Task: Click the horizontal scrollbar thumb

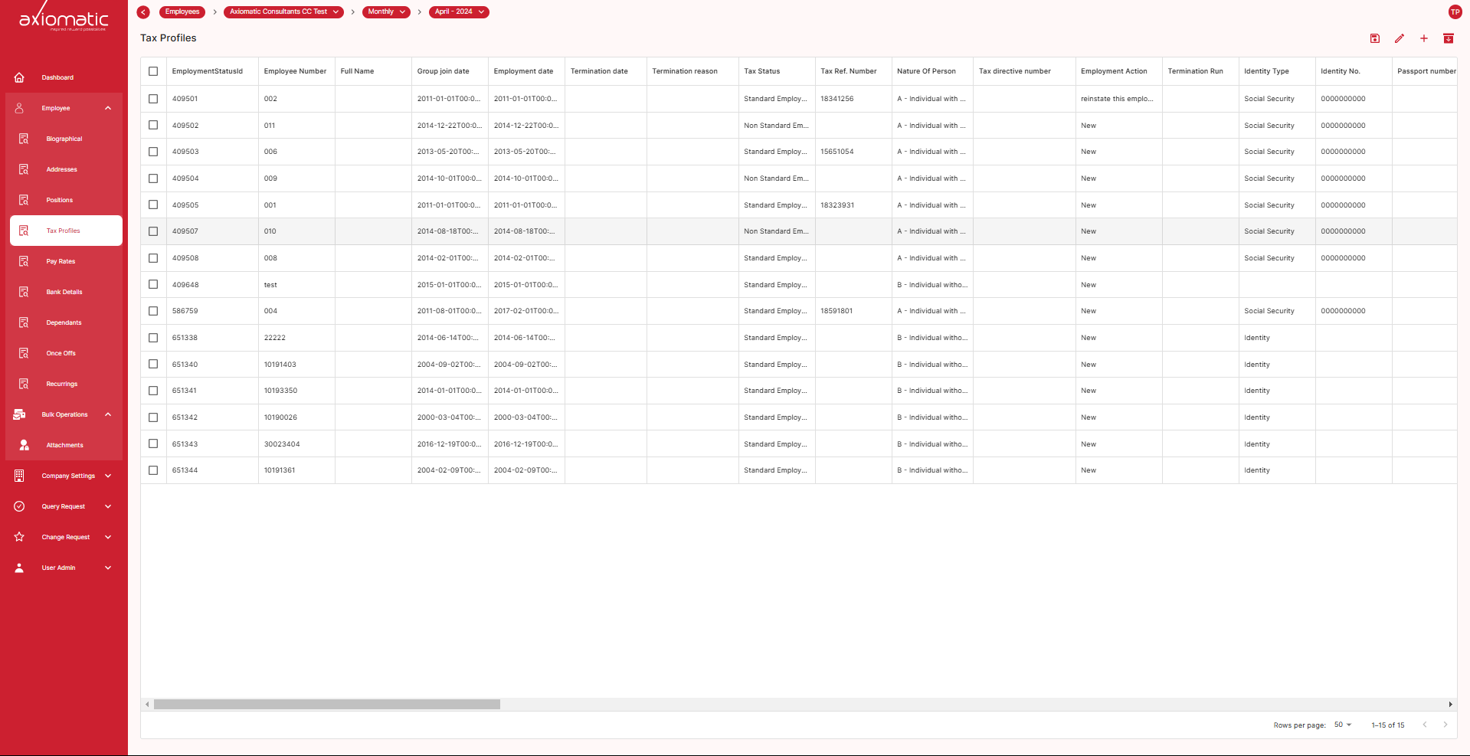Action: [326, 704]
